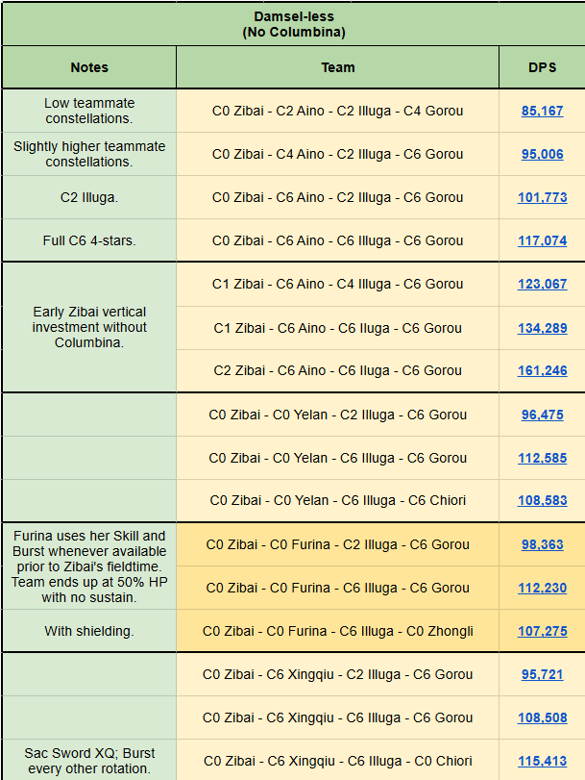The width and height of the screenshot is (585, 780).
Task: Select the Notes column header
Action: (89, 67)
